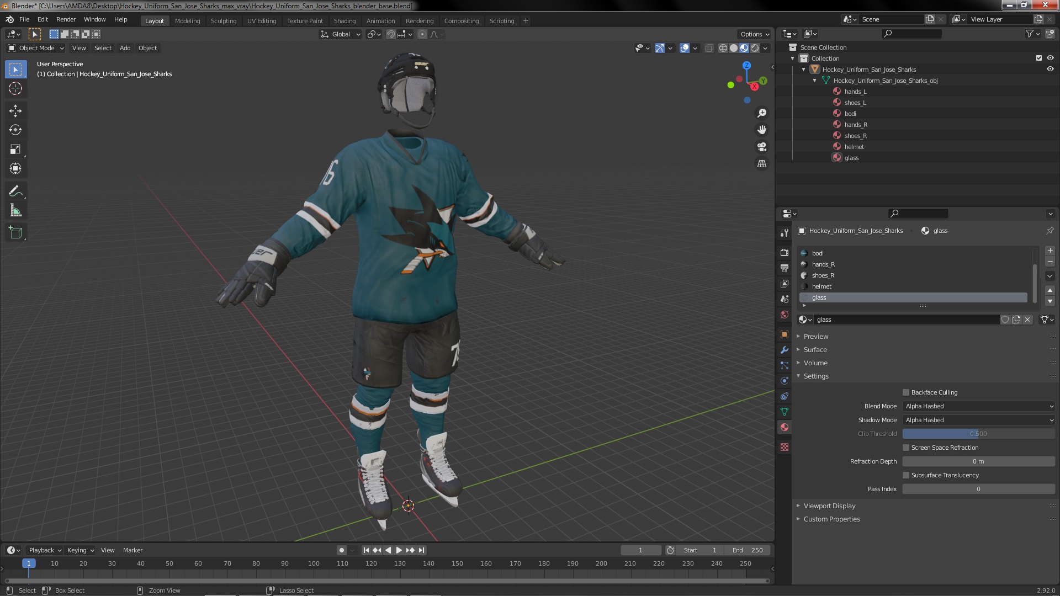Select the Move tool
This screenshot has width=1060, height=596.
tap(15, 111)
